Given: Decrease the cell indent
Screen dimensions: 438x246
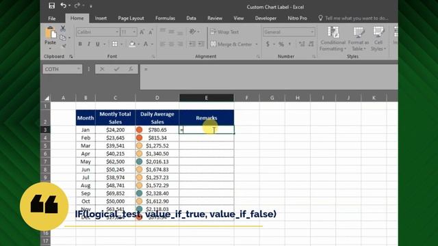Looking at the screenshot, I should pos(192,44).
